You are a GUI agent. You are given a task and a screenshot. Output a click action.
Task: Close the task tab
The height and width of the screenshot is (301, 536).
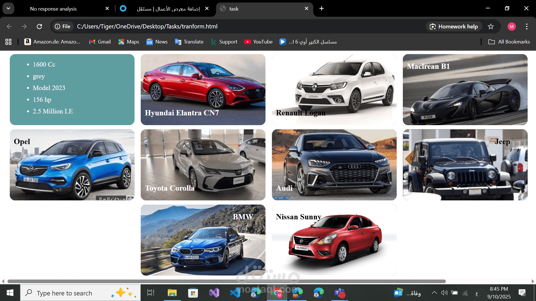coord(307,9)
